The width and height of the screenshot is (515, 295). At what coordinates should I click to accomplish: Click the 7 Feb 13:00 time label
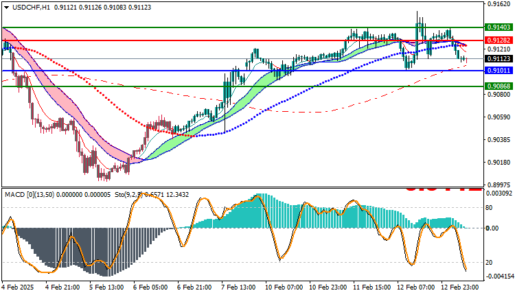(238, 287)
